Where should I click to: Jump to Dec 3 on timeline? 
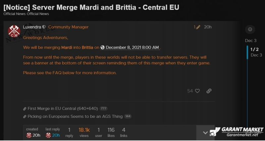251,40
